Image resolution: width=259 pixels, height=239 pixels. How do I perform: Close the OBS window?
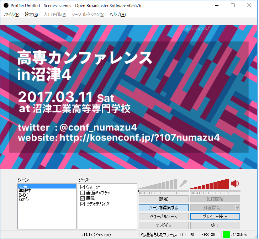(x=249, y=5)
